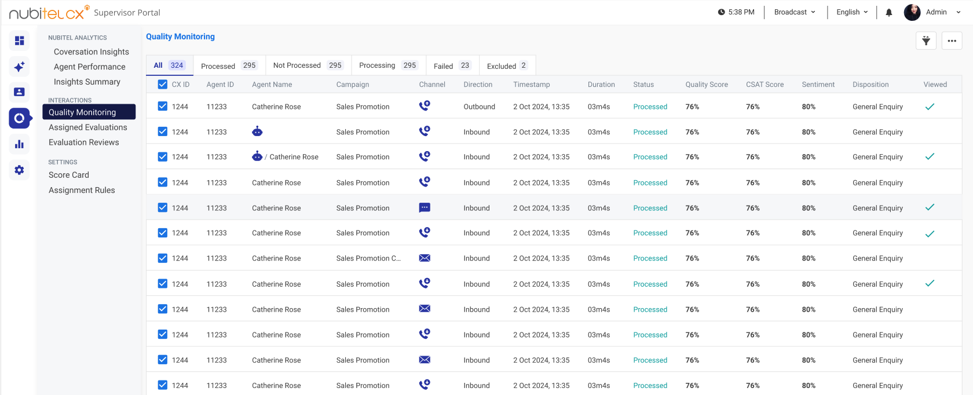The width and height of the screenshot is (973, 395).
Task: Open the dashboard grid icon in left rail
Action: tap(19, 41)
